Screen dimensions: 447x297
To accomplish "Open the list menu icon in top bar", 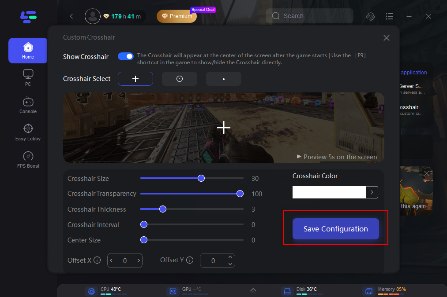I will [x=390, y=16].
